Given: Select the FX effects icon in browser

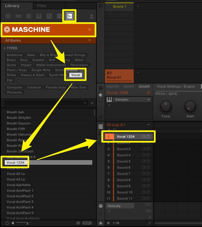Looking at the screenshot, I should (49, 16).
